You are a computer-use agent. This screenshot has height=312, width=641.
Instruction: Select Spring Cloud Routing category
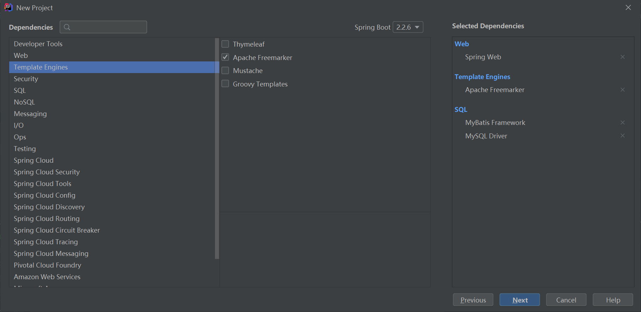[112, 218]
